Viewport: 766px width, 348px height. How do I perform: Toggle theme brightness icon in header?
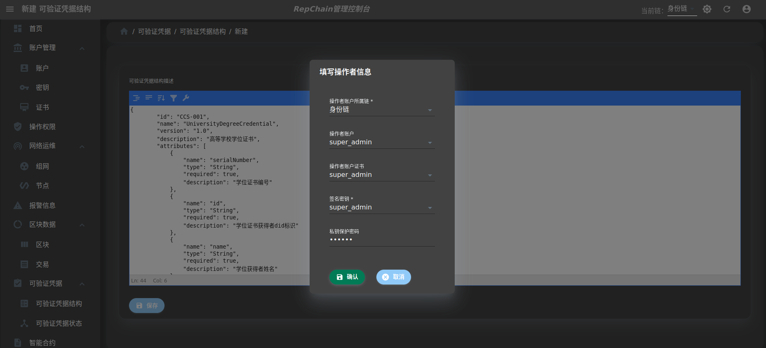[707, 9]
